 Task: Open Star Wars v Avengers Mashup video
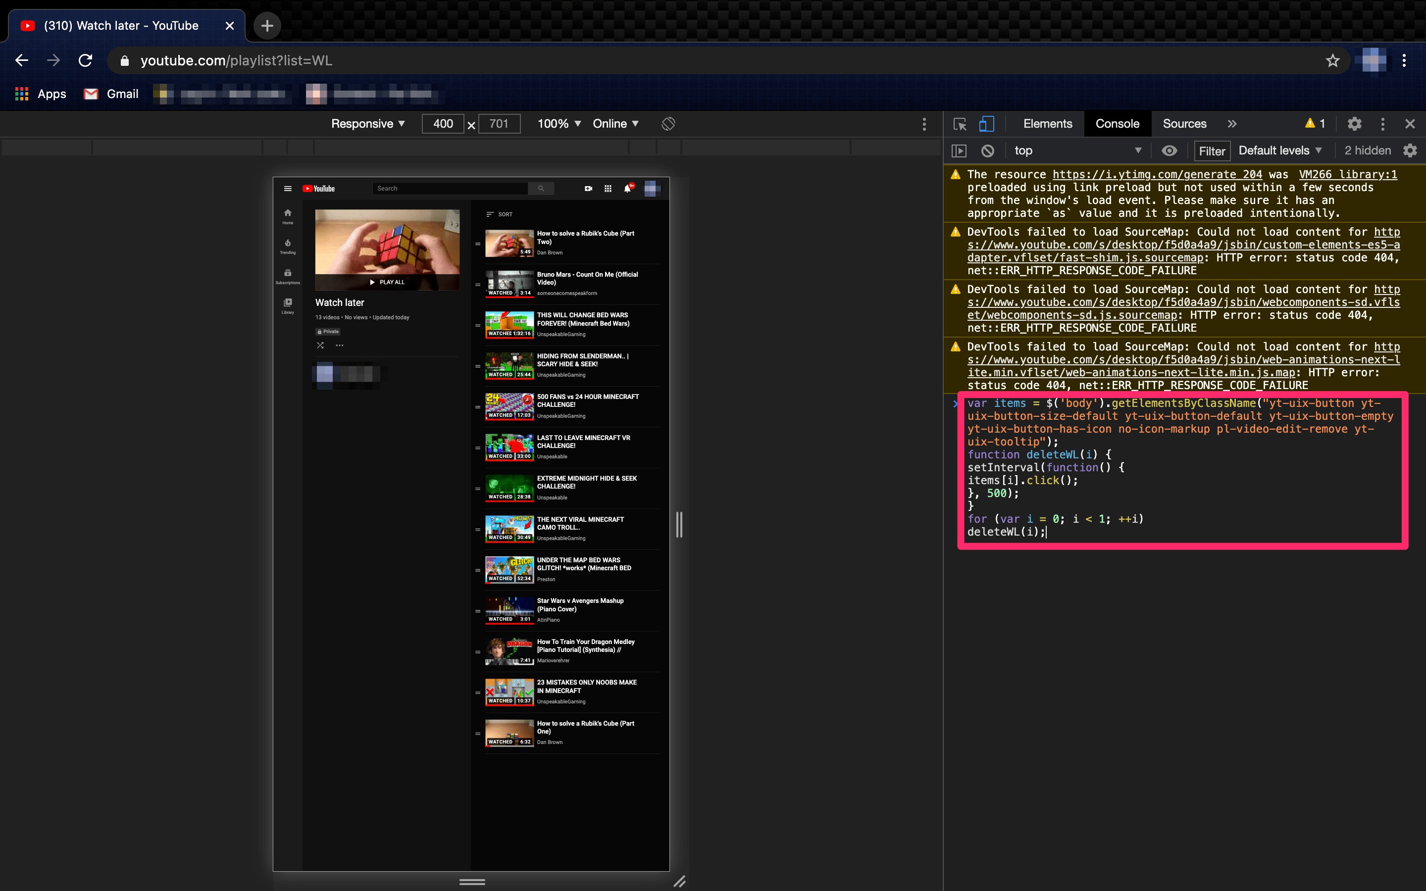coord(580,604)
